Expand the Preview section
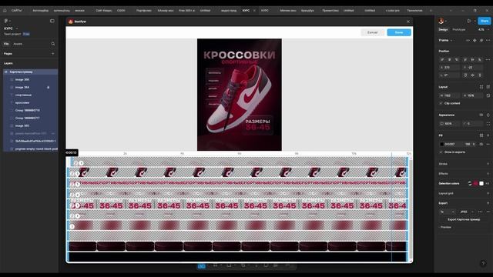The image size is (493, 277). coord(445,227)
